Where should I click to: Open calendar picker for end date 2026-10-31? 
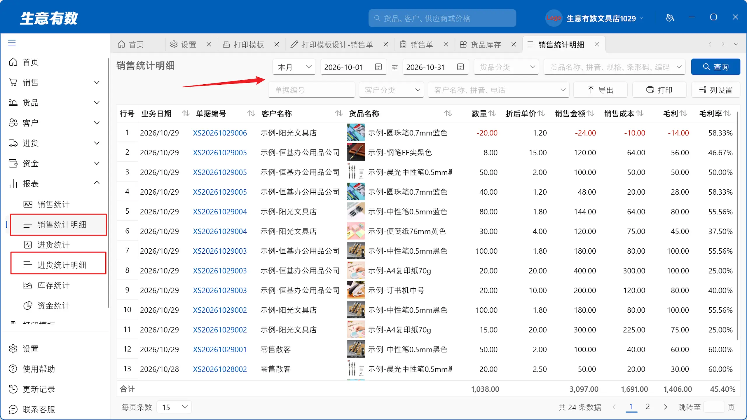460,67
